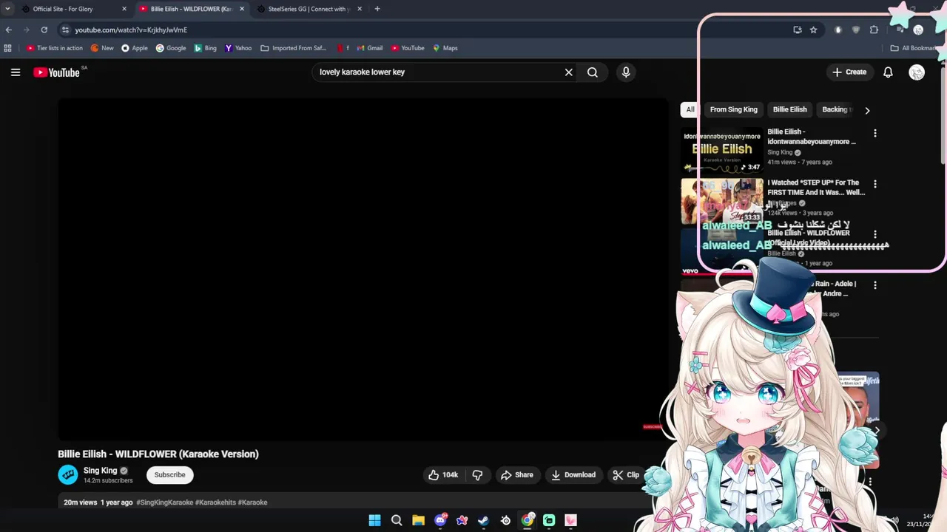
Task: Subscribe to Sing King
Action: click(170, 475)
